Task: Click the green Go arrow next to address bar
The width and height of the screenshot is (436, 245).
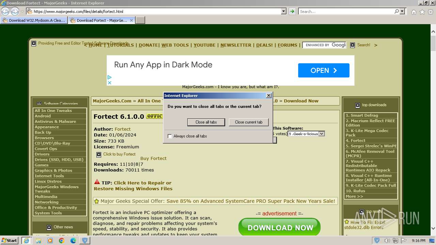Action: point(292,11)
